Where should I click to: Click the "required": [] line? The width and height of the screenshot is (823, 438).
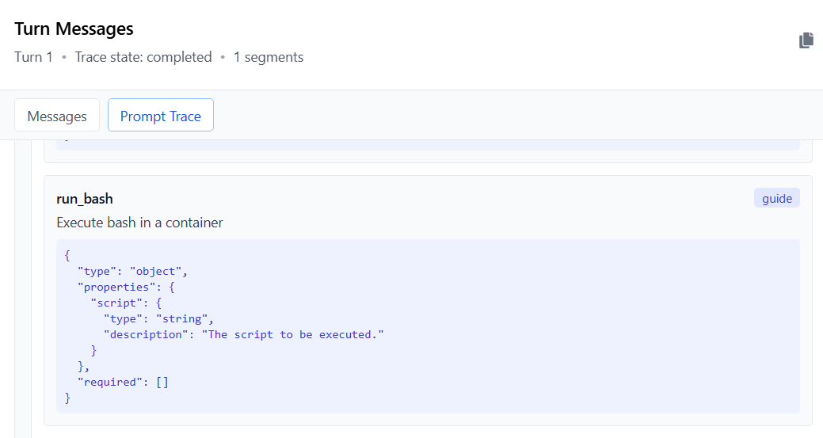click(x=123, y=382)
